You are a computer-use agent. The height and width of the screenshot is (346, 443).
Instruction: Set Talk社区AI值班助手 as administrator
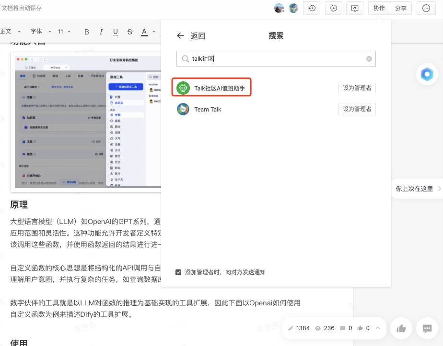pyautogui.click(x=357, y=88)
